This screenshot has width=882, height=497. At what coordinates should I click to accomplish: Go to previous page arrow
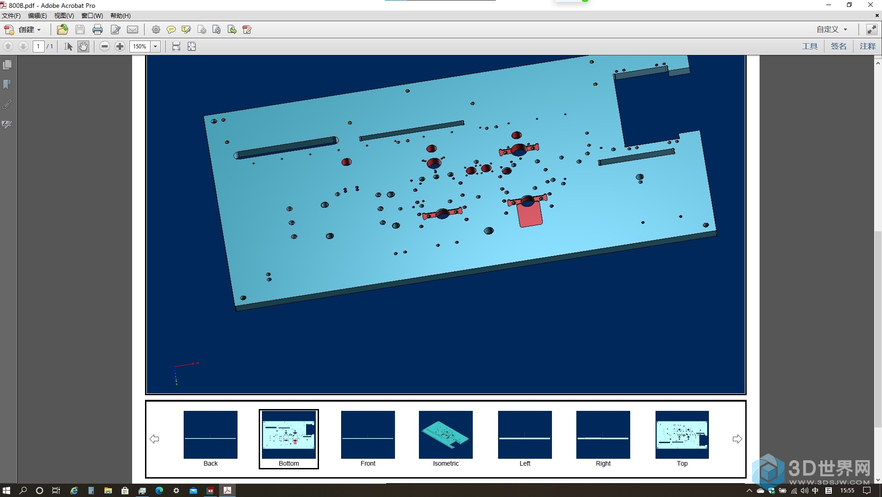[8, 46]
